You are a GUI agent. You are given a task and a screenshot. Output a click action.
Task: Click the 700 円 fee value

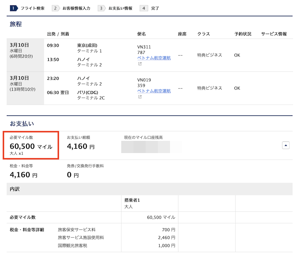point(168,230)
